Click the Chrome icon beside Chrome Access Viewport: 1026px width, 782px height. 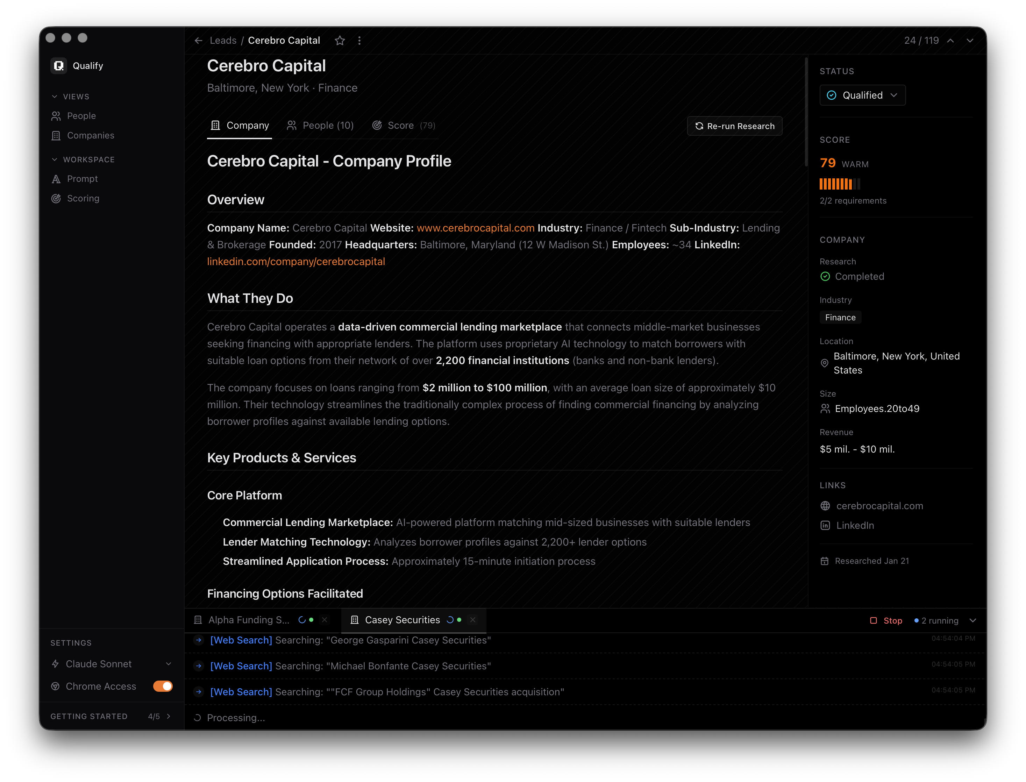pyautogui.click(x=55, y=687)
